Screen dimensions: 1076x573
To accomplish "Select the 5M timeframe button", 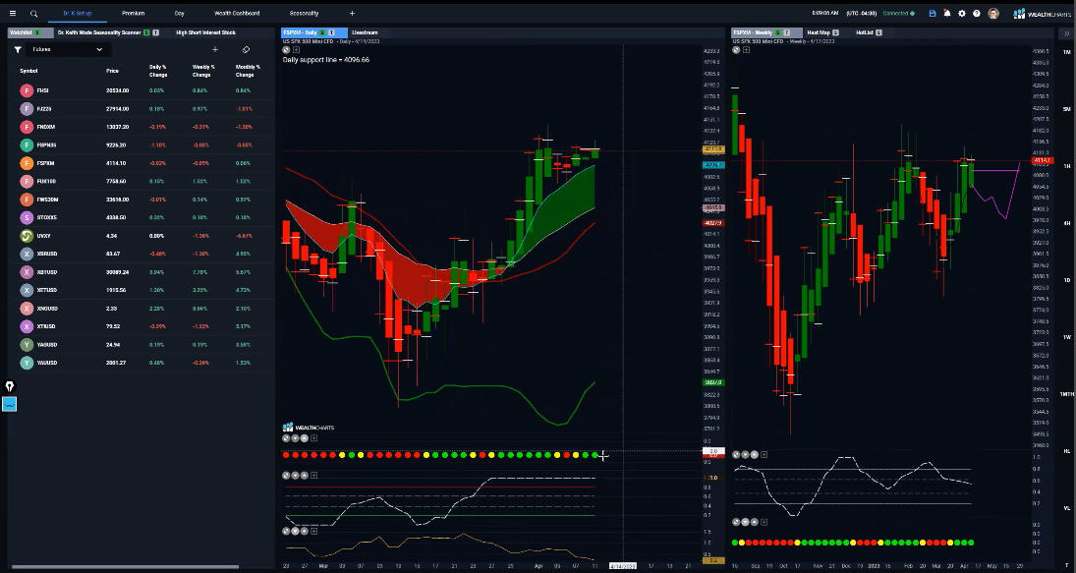I will [1067, 109].
